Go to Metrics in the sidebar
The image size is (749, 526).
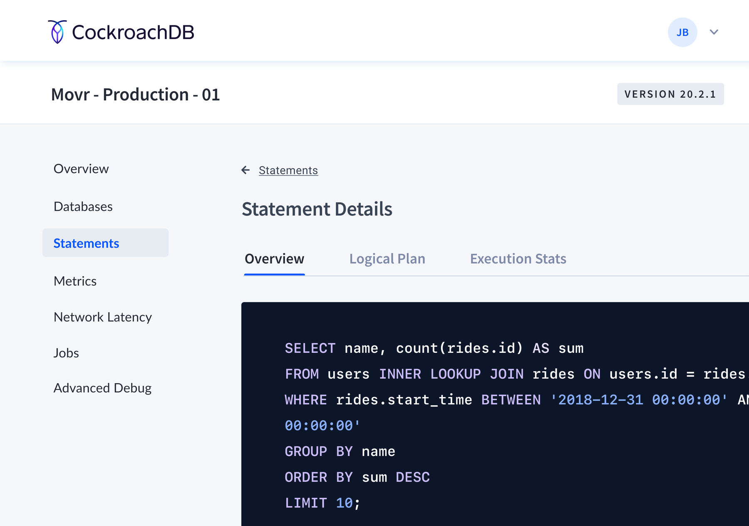coord(75,281)
